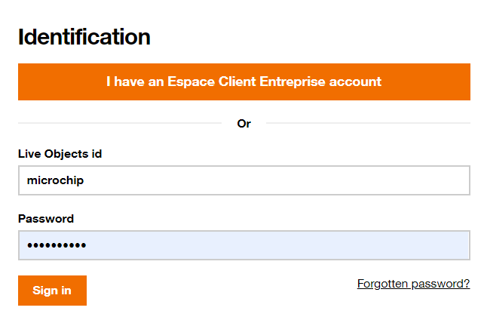484x323 pixels.
Task: Click inside the Password field
Action: coord(244,245)
